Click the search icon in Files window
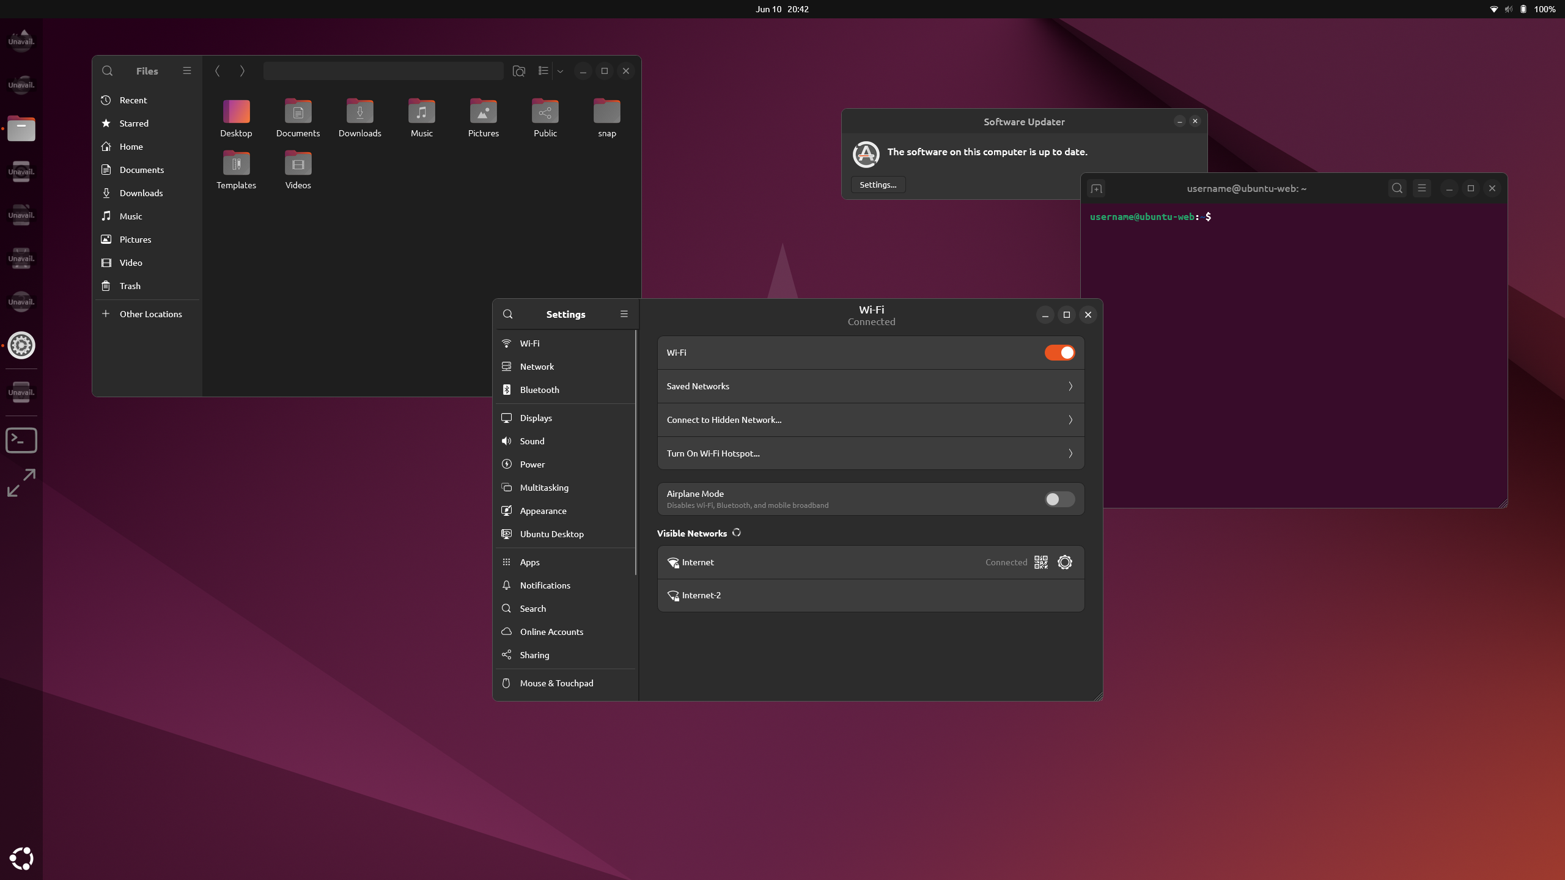Screen dimensions: 1565x880 [108, 71]
